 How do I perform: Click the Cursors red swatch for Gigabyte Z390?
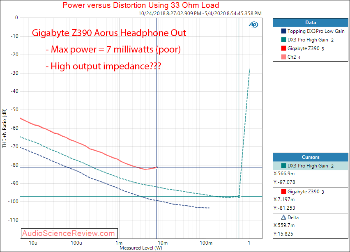[x=283, y=191]
